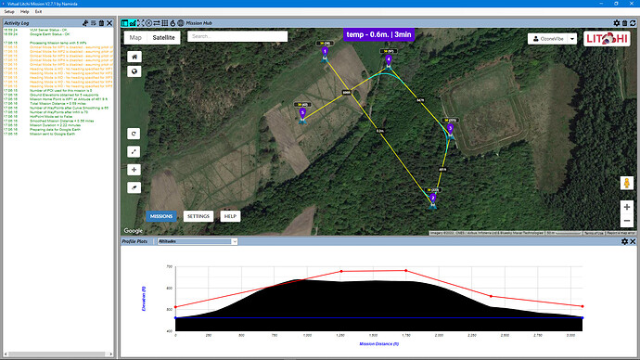This screenshot has height=360, width=640.
Task: Clear Activity Log with trash icon
Action: 101,23
